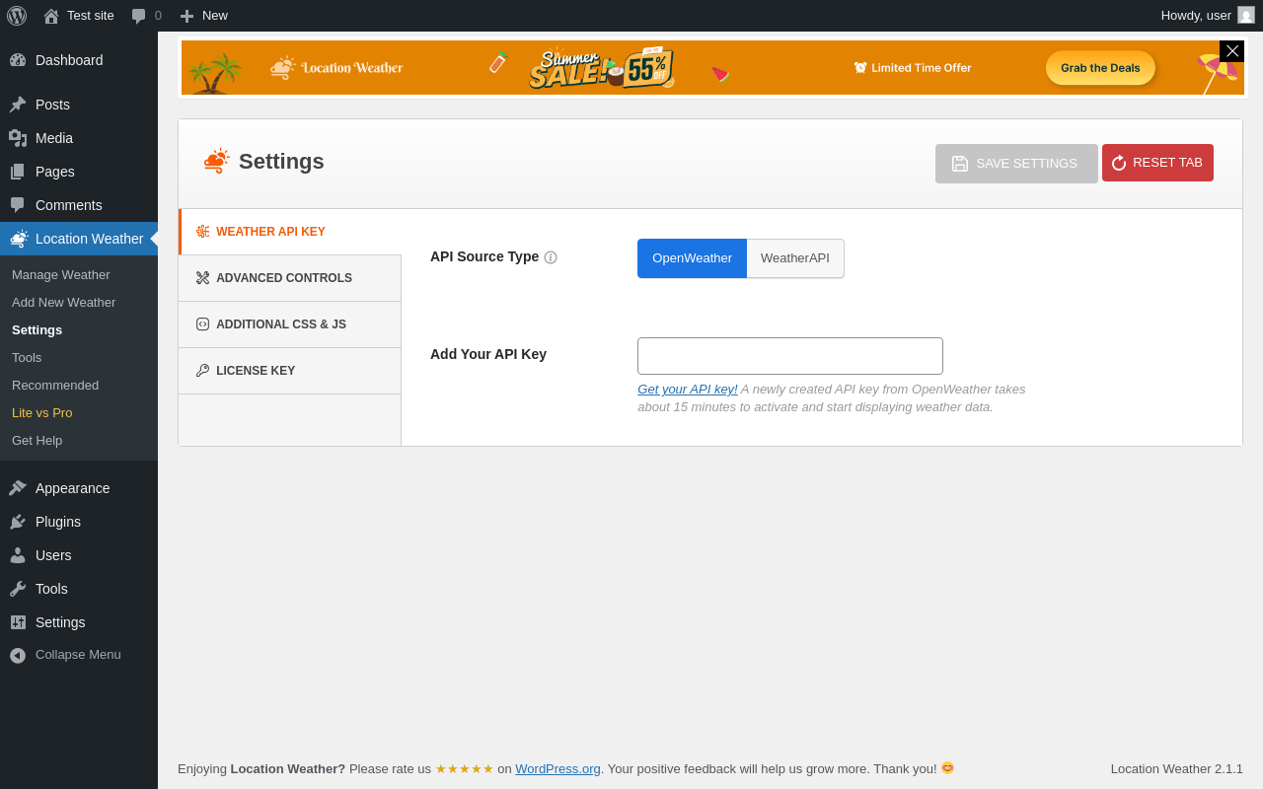Click the Plugins plug icon
This screenshot has height=789, width=1263.
(x=18, y=522)
